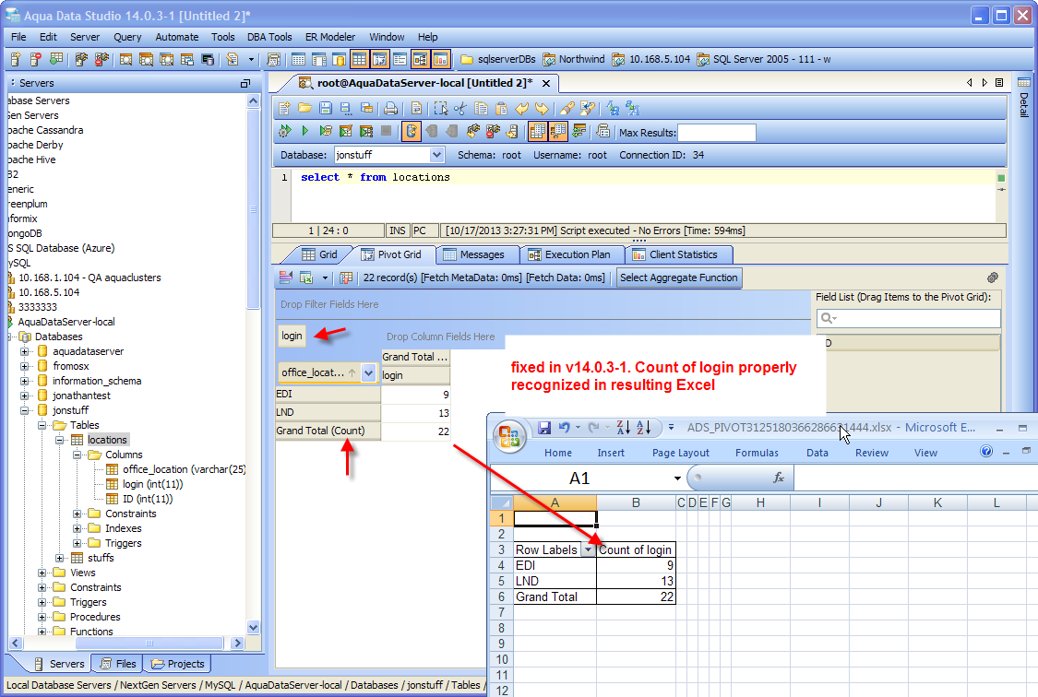Open the Query menu
The width and height of the screenshot is (1038, 697).
[127, 37]
